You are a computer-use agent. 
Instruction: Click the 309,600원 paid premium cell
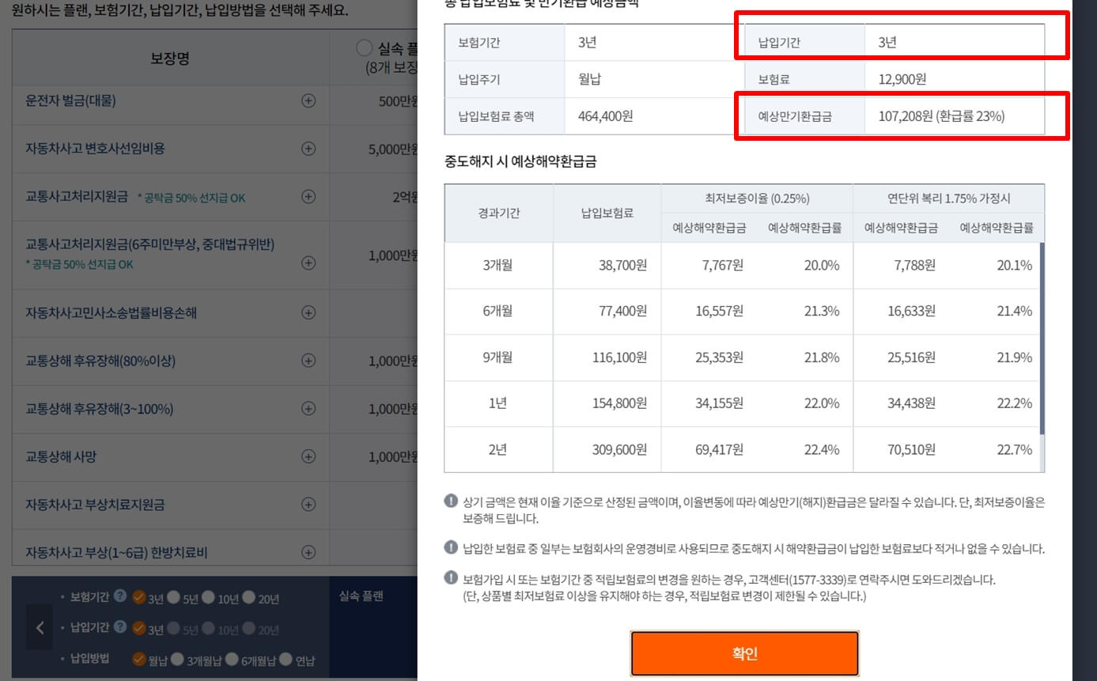click(x=607, y=449)
